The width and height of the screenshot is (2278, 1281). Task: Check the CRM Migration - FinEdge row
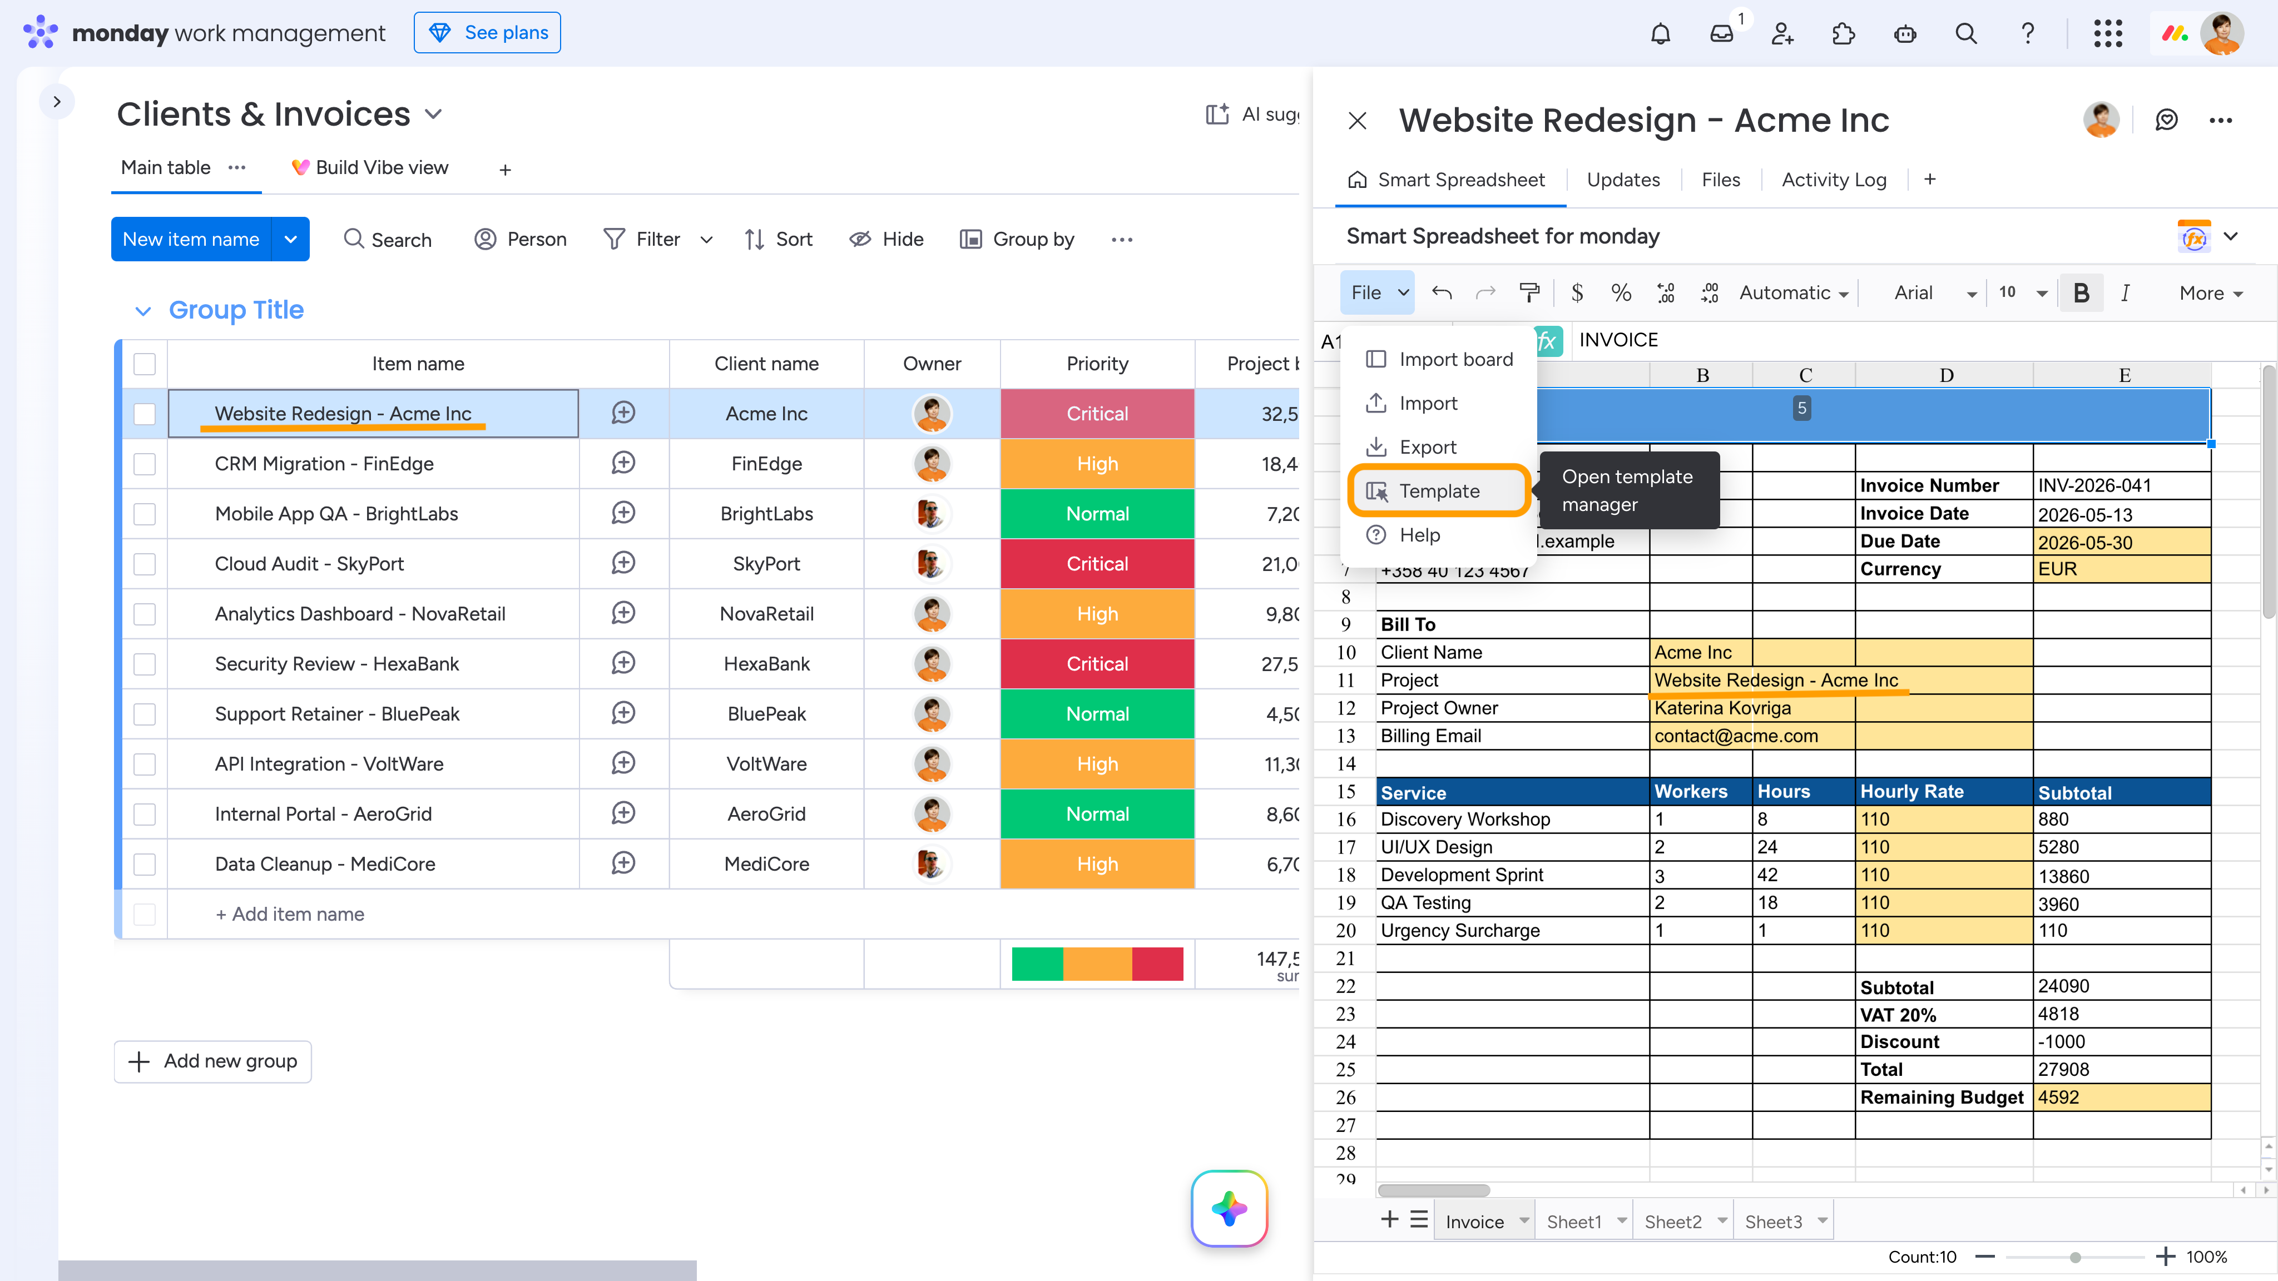144,464
